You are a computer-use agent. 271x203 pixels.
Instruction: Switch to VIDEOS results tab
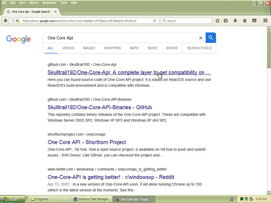point(68,48)
